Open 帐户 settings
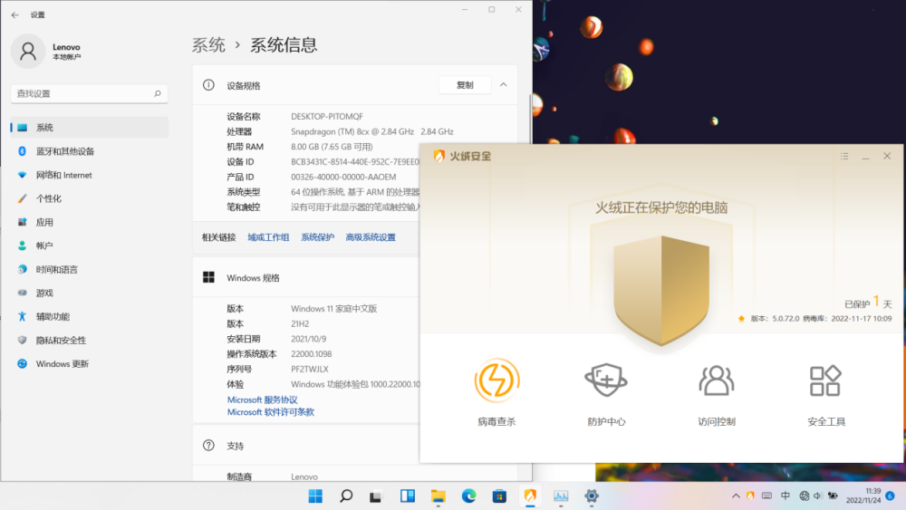 pyautogui.click(x=90, y=245)
